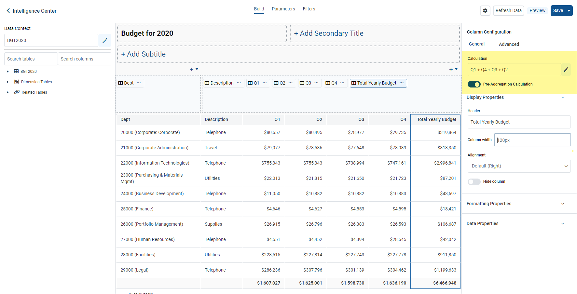The height and width of the screenshot is (294, 577).
Task: Edit the calculation formula pencil icon
Action: [566, 70]
